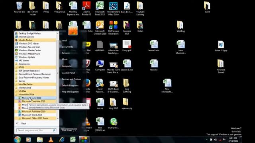The height and width of the screenshot is (143, 255).
Task: Select the excel-pass... desktop icon
Action: click(113, 123)
